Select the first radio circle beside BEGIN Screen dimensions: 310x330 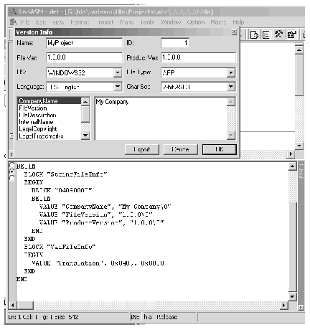pyautogui.click(x=11, y=165)
